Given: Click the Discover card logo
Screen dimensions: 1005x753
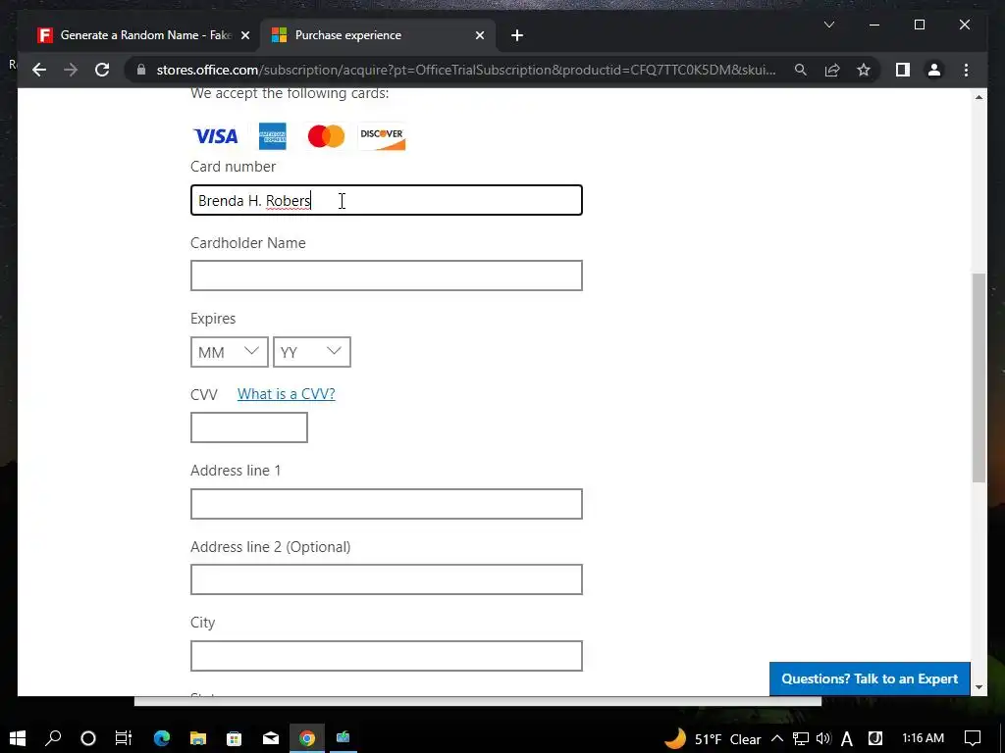Looking at the screenshot, I should coord(382,136).
